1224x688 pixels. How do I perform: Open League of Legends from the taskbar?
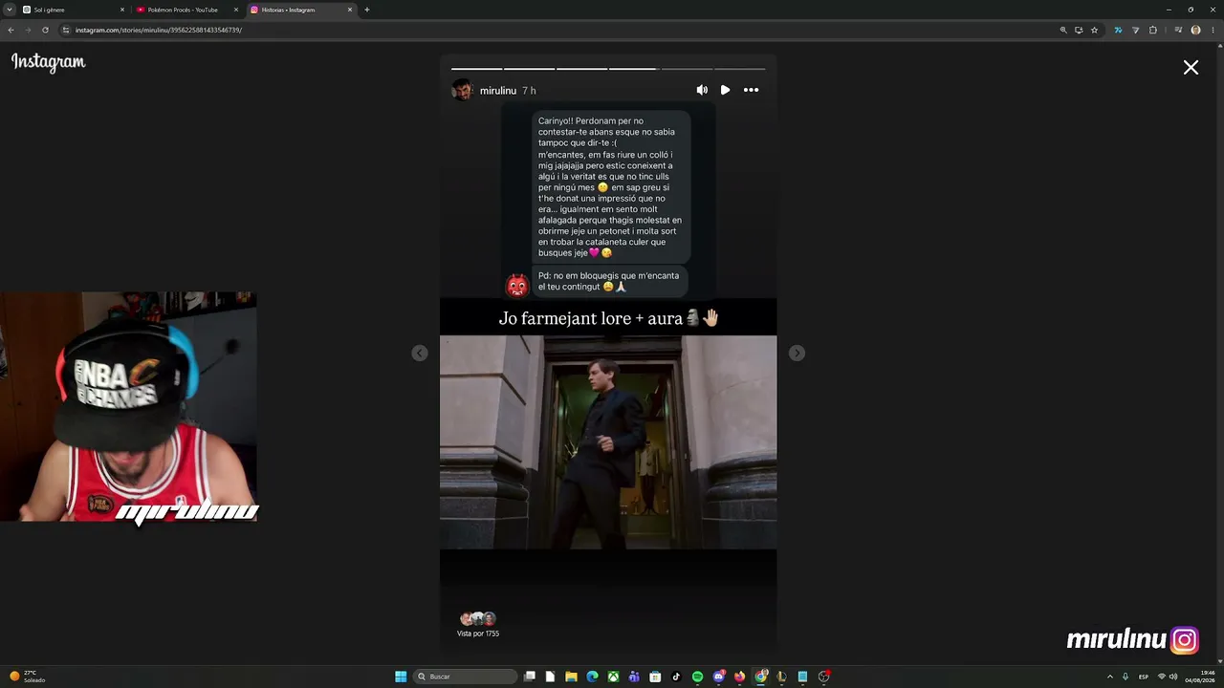[781, 677]
